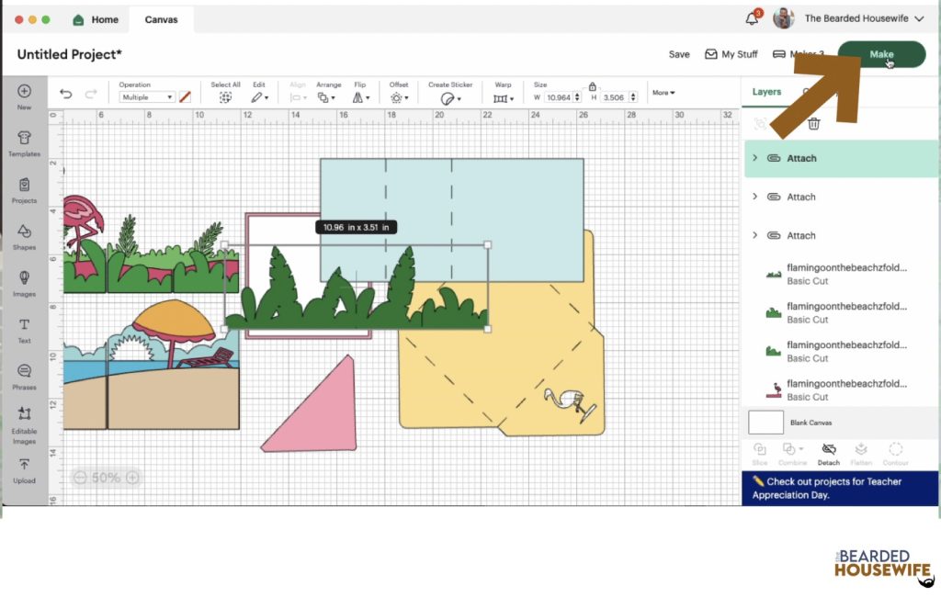Delete layer with trash icon
941x598 pixels.
814,124
